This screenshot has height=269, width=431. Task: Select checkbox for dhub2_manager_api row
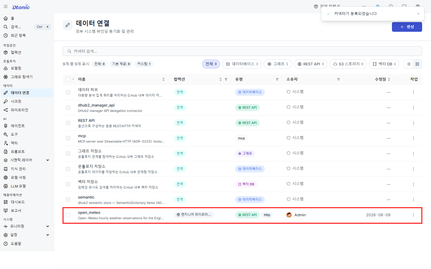tap(68, 108)
